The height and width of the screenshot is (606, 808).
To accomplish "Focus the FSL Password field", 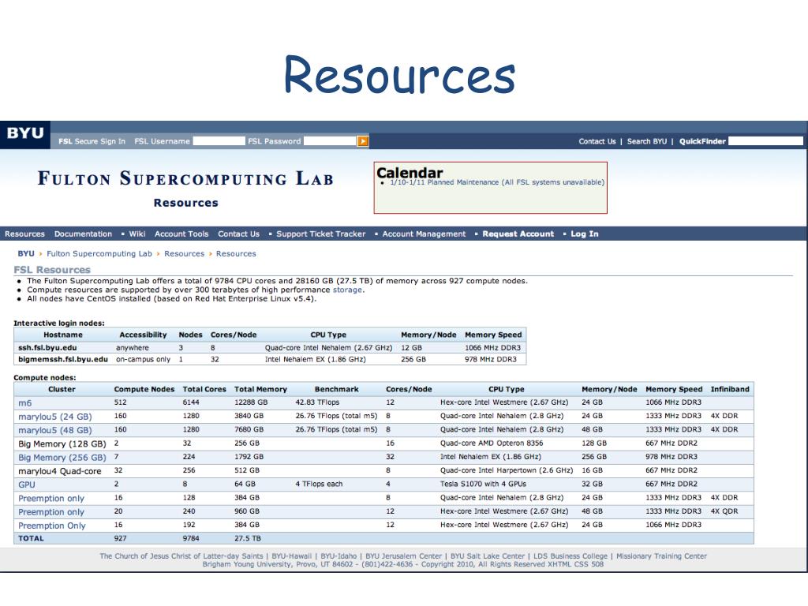I will [x=330, y=141].
